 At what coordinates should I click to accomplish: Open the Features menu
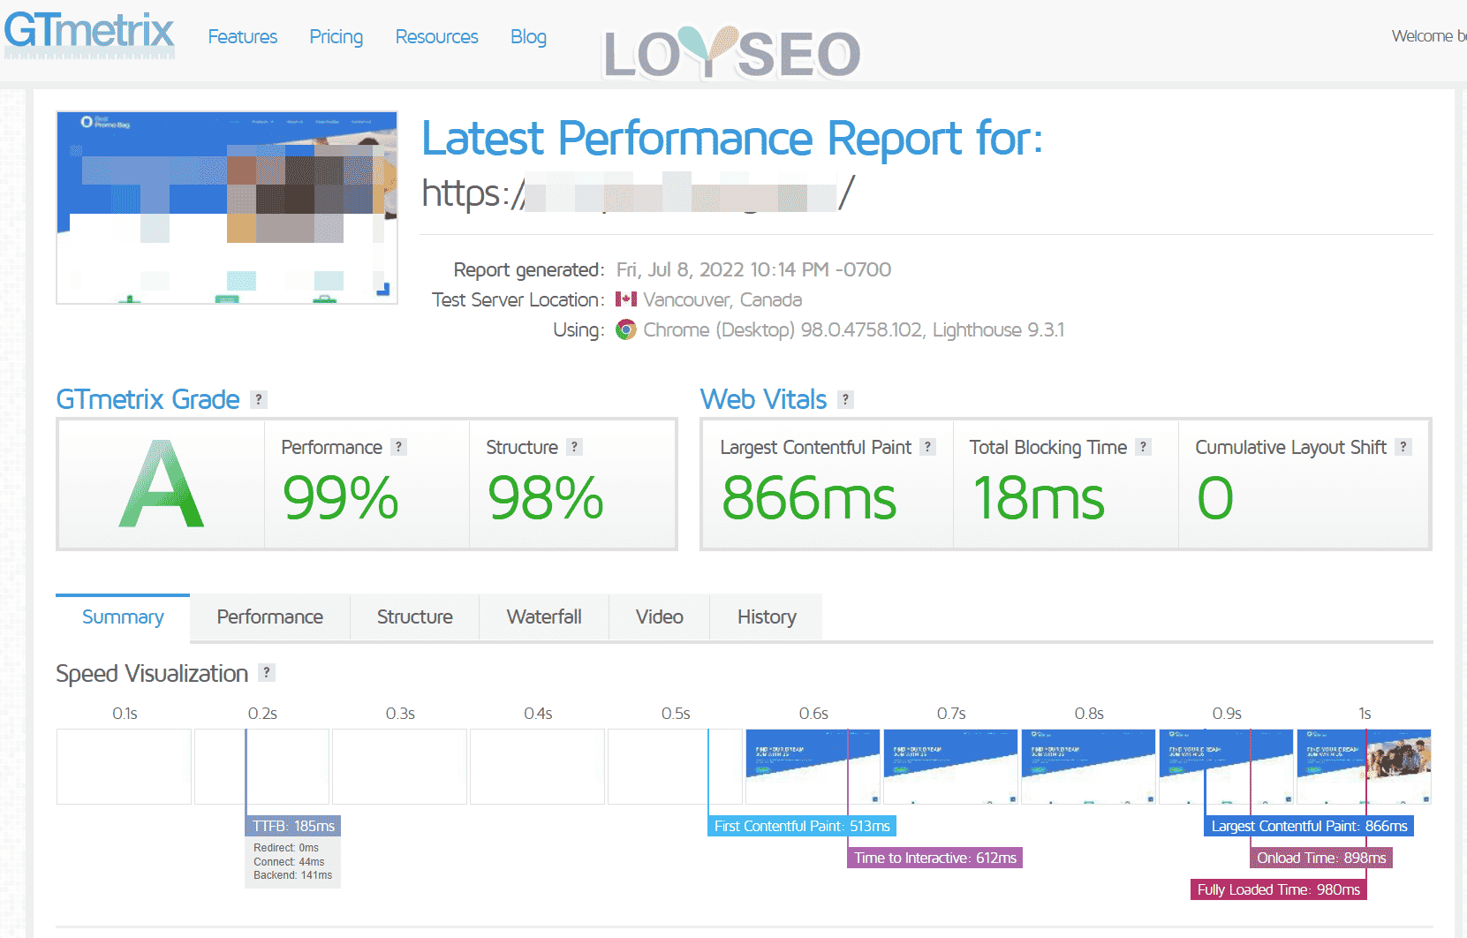point(243,36)
